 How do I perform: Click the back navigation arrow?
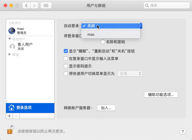[26, 5]
